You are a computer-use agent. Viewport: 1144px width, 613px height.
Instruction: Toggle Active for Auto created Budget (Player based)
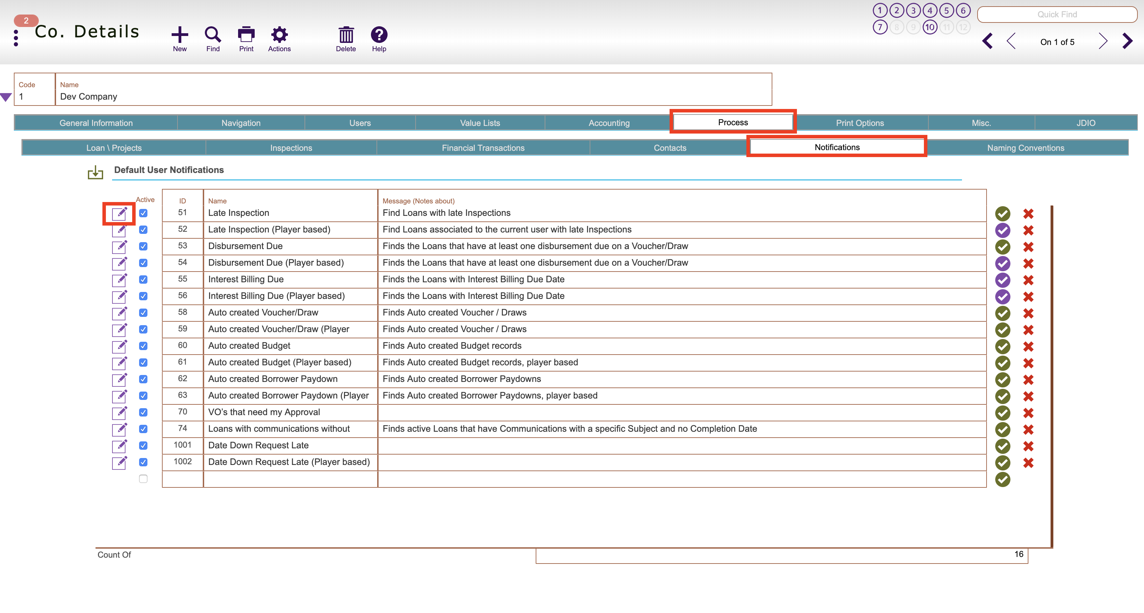(143, 362)
